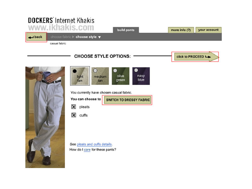Image resolution: width=252 pixels, height=189 pixels.
Task: Select the light tan radio button
Action: click(75, 71)
